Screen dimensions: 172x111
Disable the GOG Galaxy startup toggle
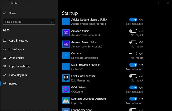pos(133,87)
